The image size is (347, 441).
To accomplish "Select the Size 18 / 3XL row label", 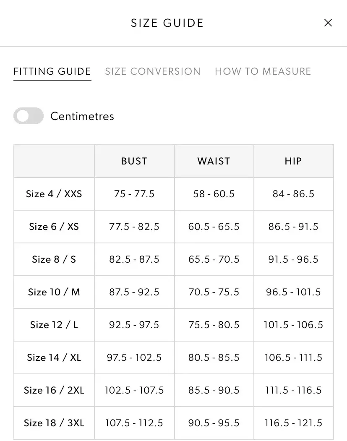I will tap(54, 423).
